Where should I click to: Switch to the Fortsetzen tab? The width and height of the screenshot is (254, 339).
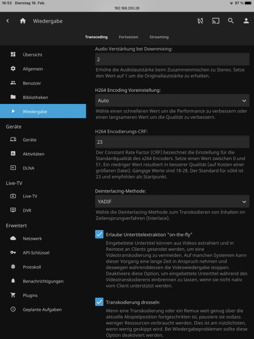tap(129, 37)
